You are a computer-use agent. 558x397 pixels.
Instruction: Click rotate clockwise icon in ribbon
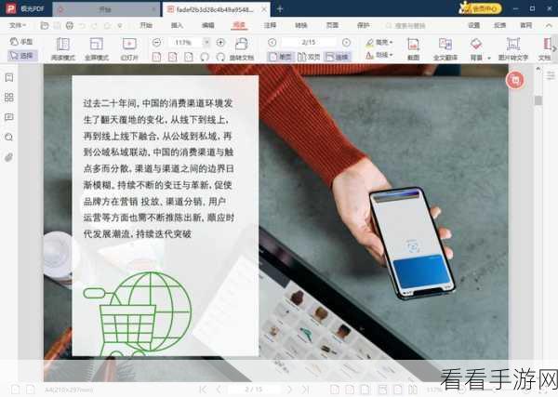(220, 57)
